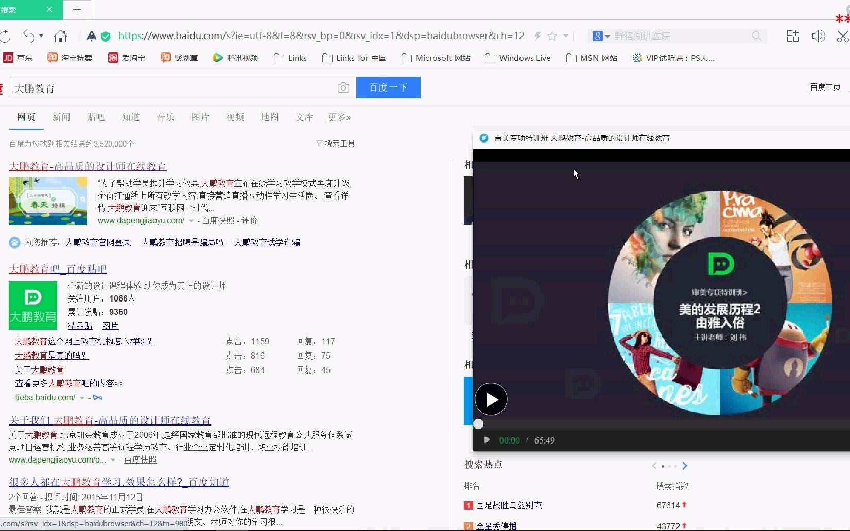Switch to the 地图 tab
Image resolution: width=850 pixels, height=531 pixels.
point(270,117)
